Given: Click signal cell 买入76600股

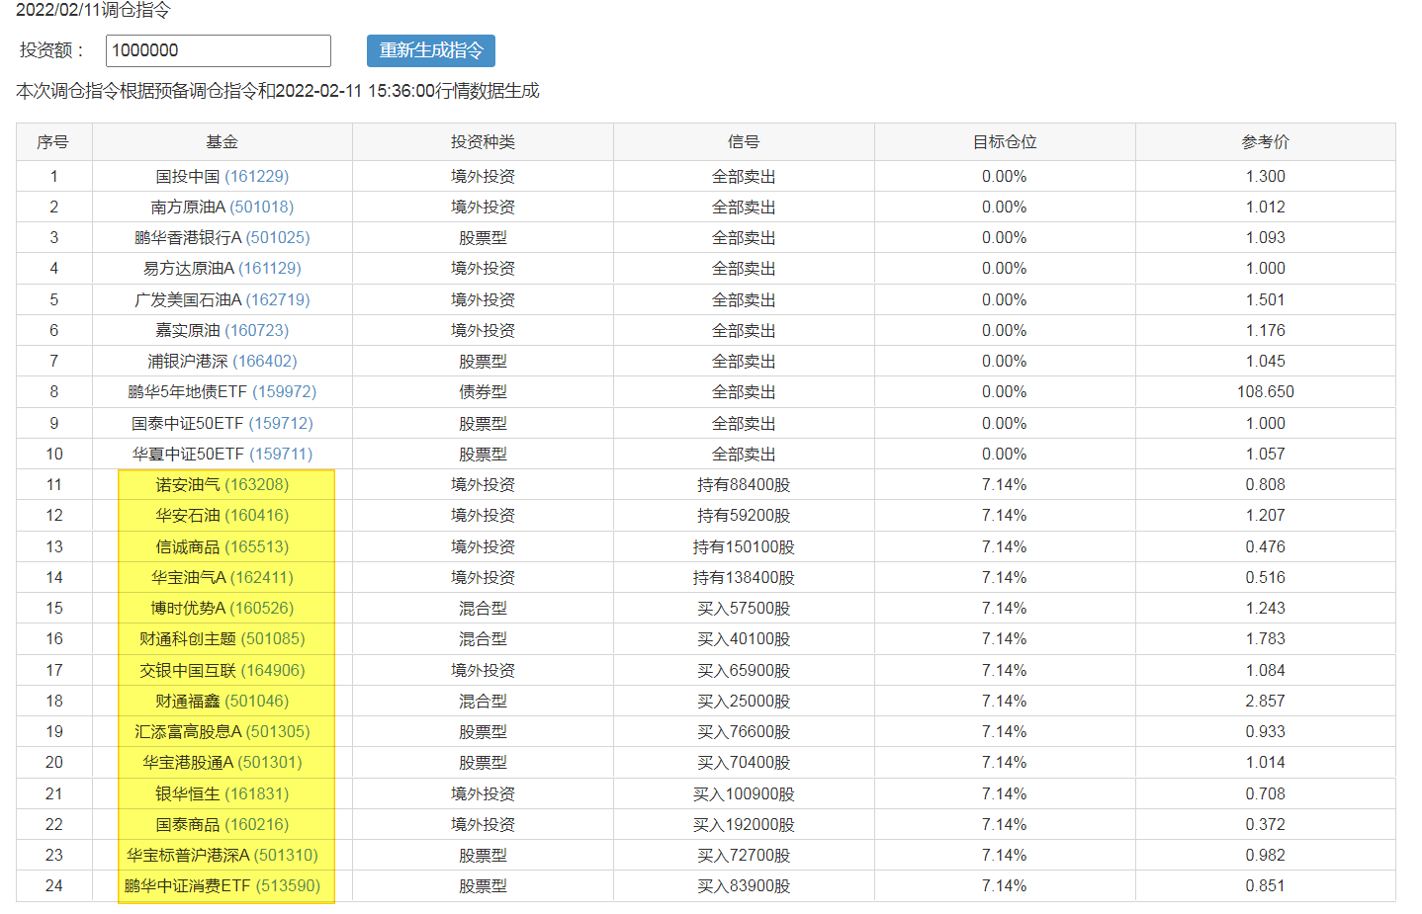Looking at the screenshot, I should point(744,731).
